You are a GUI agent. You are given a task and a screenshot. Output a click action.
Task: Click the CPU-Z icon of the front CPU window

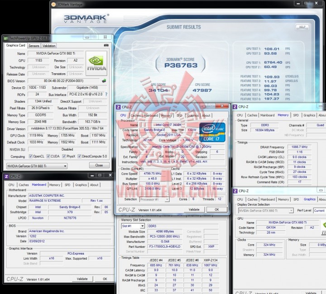[x=118, y=107]
